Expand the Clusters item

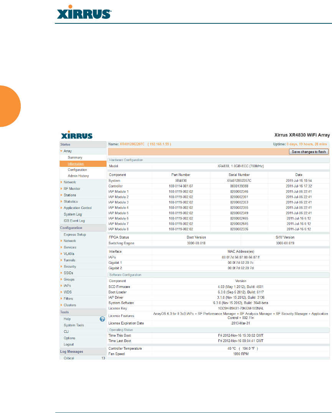point(61,305)
